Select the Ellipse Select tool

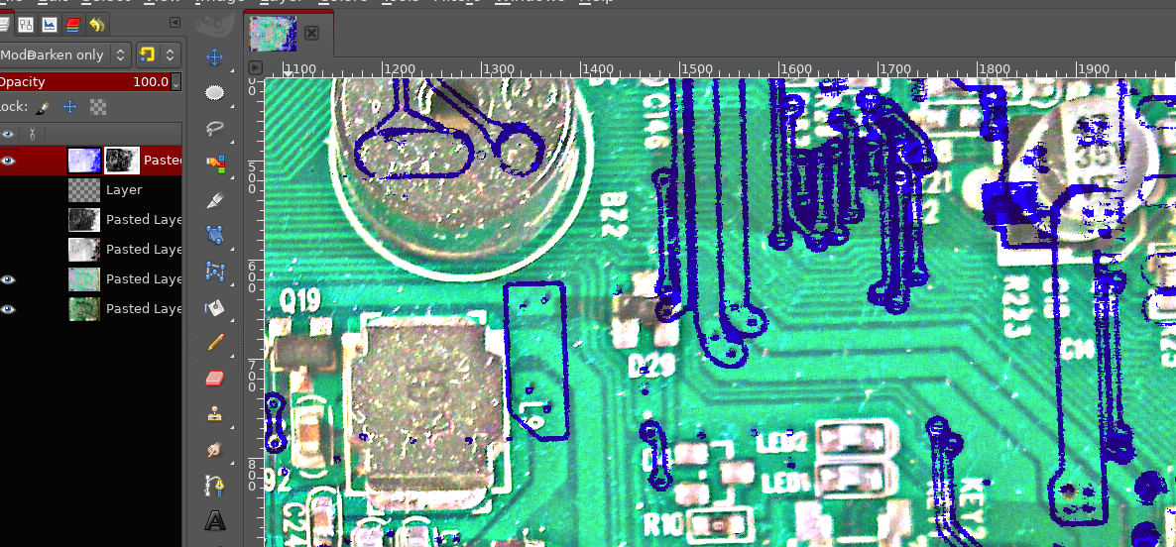(215, 93)
